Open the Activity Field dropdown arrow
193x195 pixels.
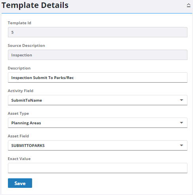point(182,100)
